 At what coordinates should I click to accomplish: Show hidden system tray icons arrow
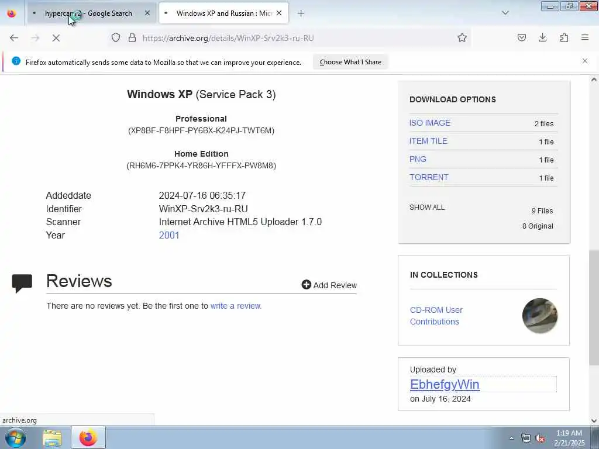click(x=511, y=438)
